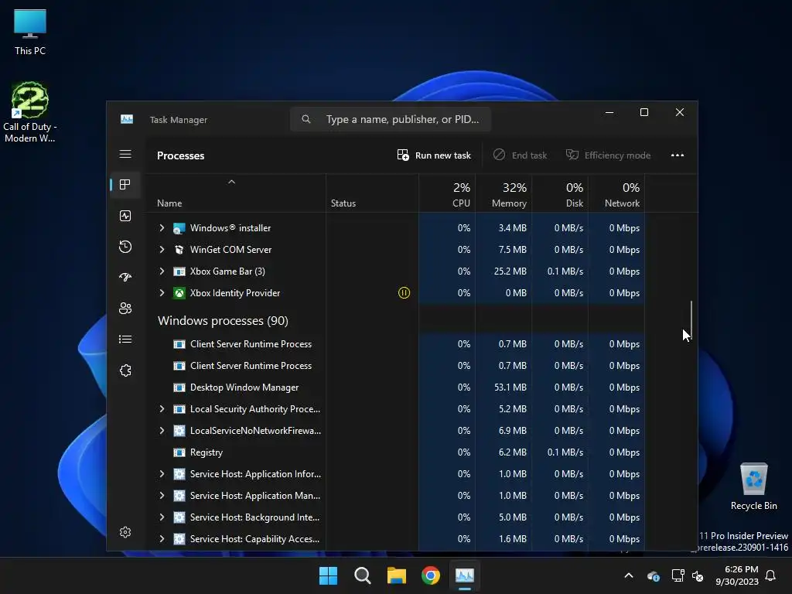Open the This PC desktop icon

pos(30,32)
